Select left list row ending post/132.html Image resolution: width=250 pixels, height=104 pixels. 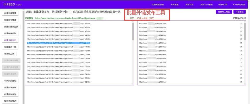(59, 82)
